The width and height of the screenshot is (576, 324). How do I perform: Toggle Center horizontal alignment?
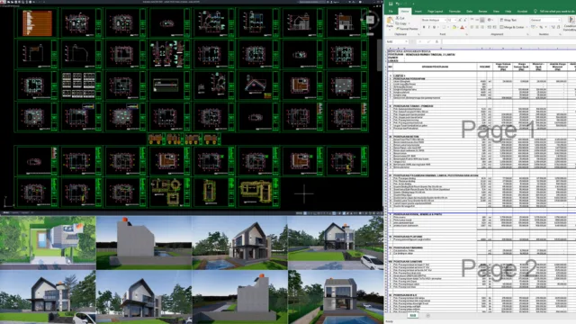pos(477,27)
